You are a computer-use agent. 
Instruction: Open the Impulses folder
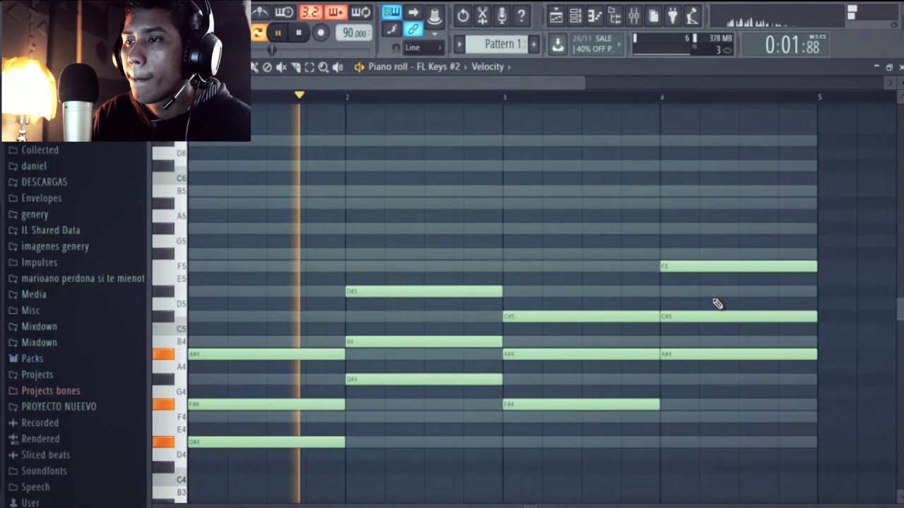(39, 262)
